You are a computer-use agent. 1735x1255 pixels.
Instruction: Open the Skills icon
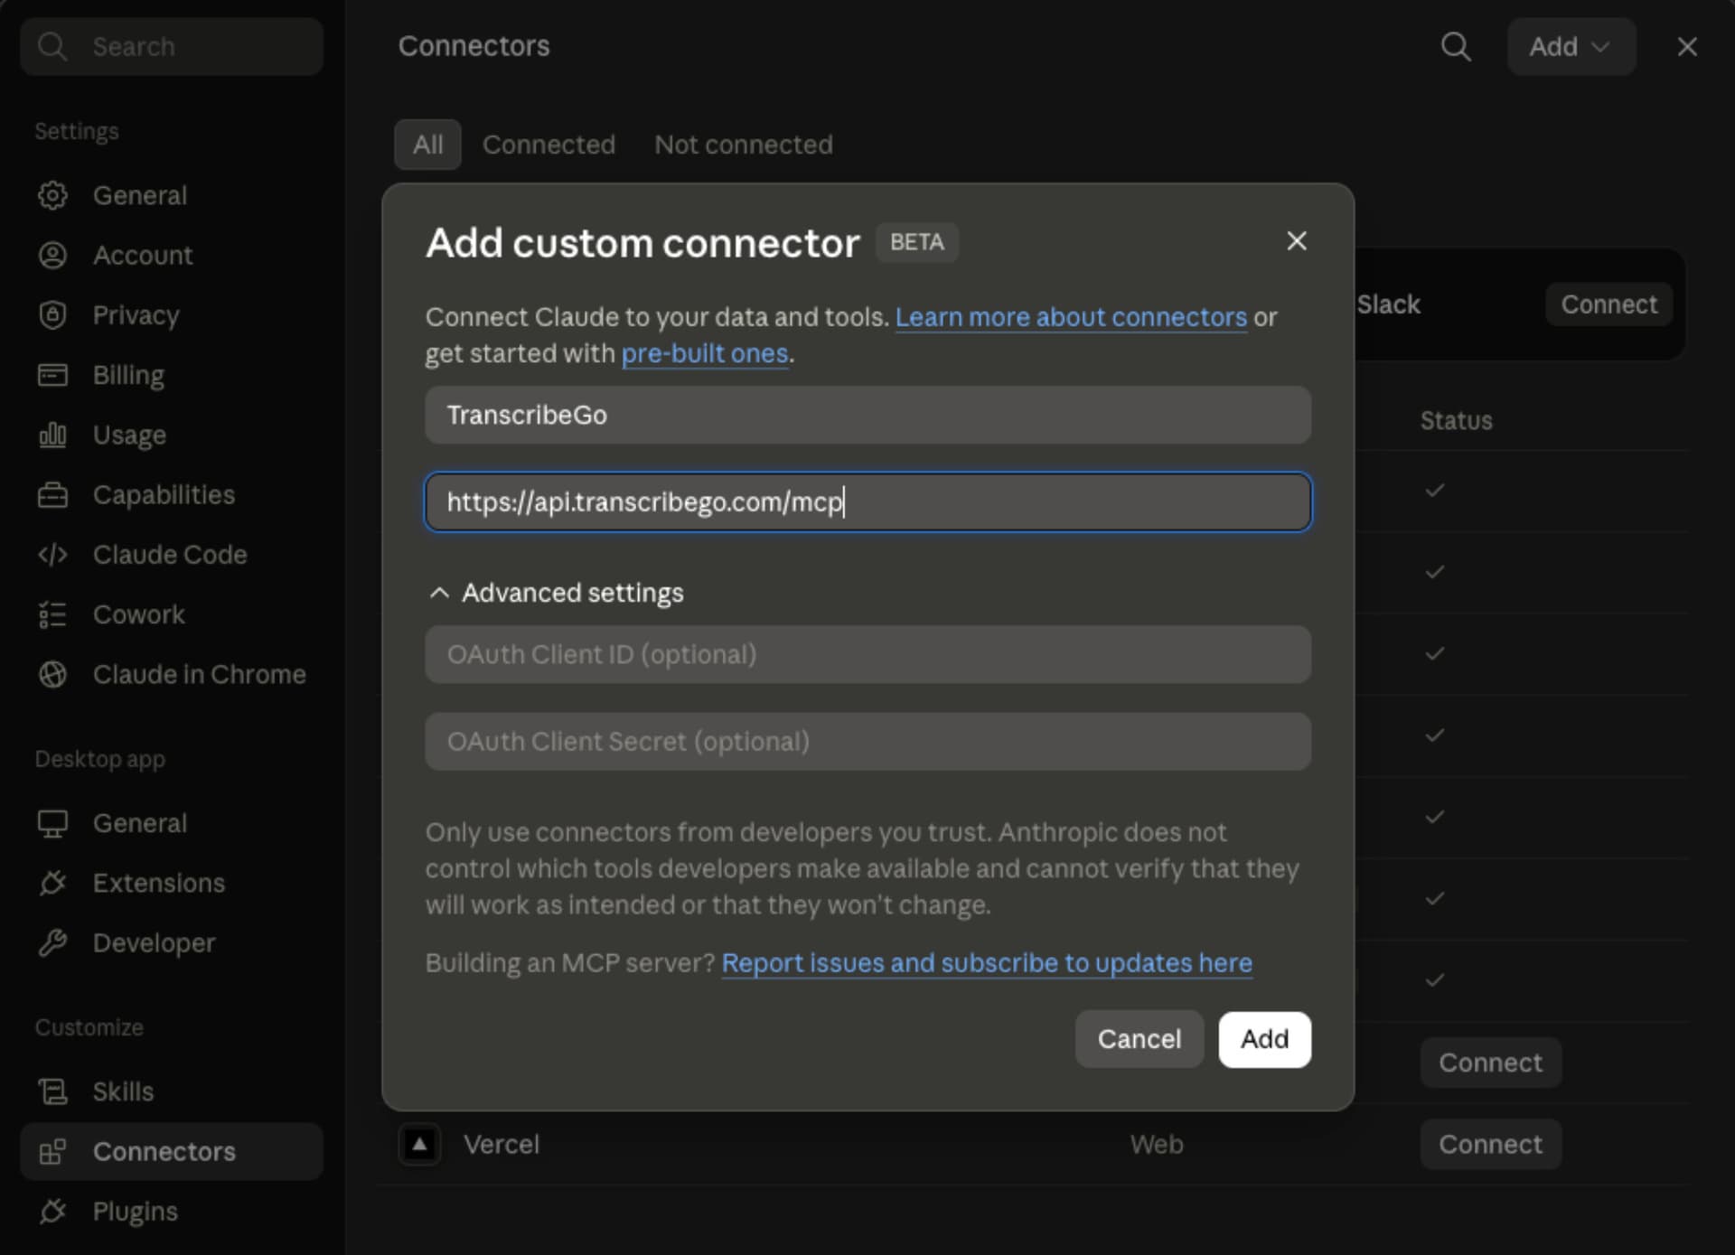[x=52, y=1091]
